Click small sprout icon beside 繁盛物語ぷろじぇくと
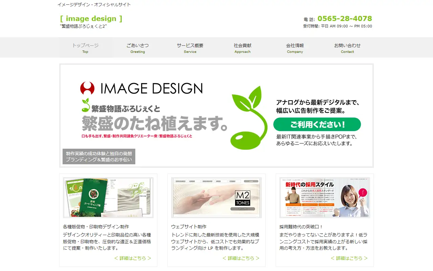 86,105
